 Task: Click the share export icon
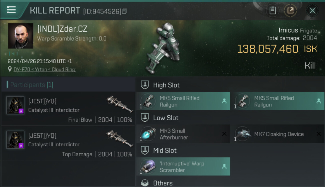(290, 10)
